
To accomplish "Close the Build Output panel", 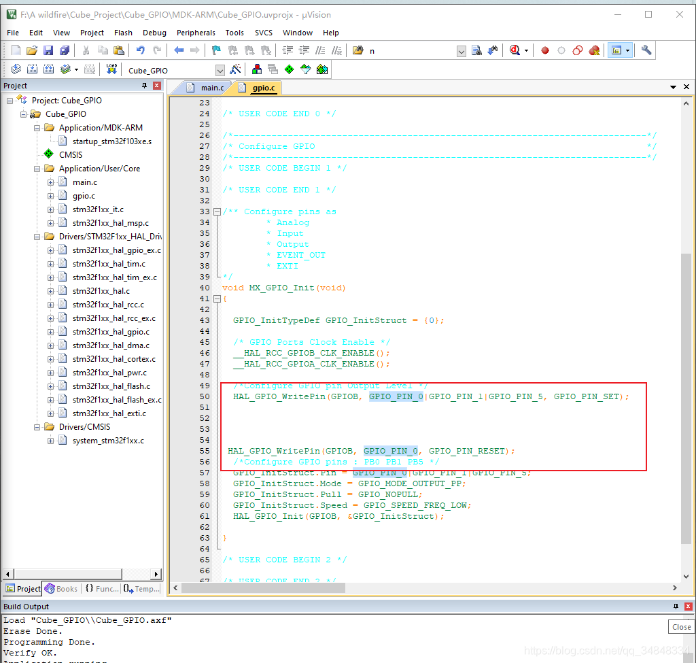I will tap(689, 607).
